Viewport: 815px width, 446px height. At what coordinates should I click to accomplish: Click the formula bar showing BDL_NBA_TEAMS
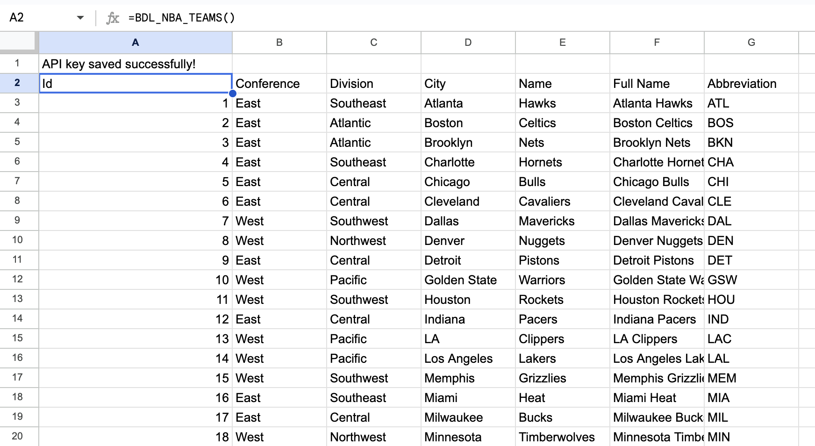(182, 18)
